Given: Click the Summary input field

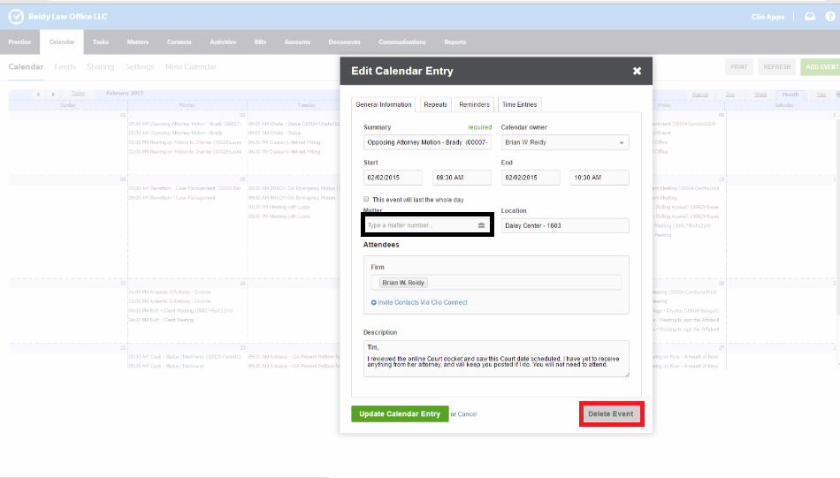Looking at the screenshot, I should click(x=427, y=142).
